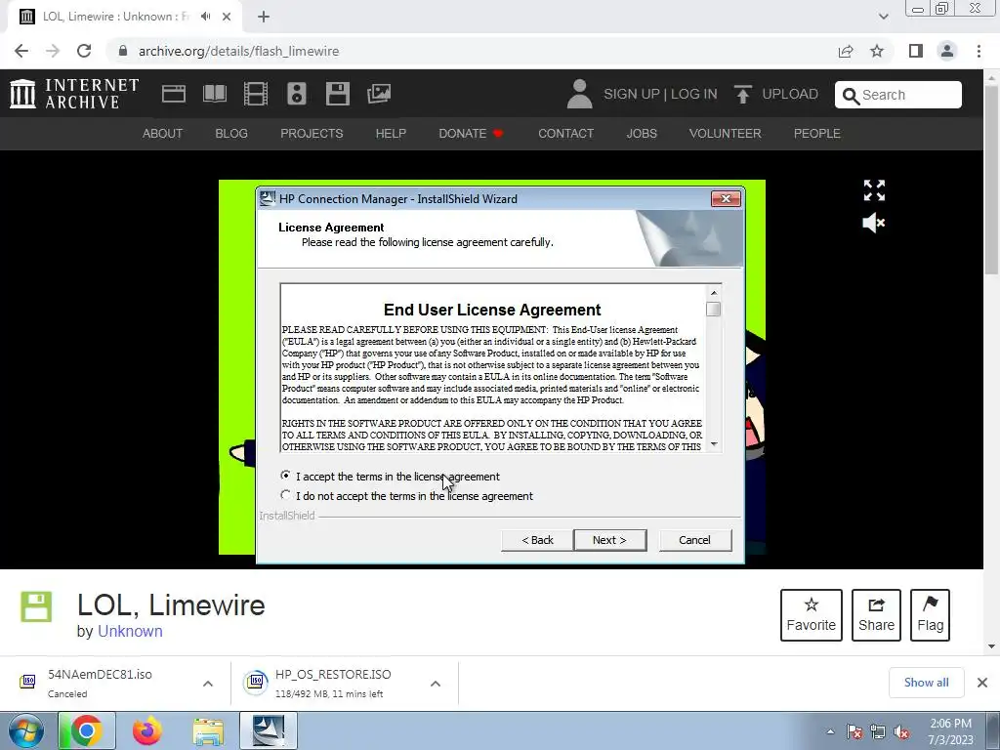Open the ABOUT menu item
This screenshot has width=1000, height=750.
coord(163,133)
